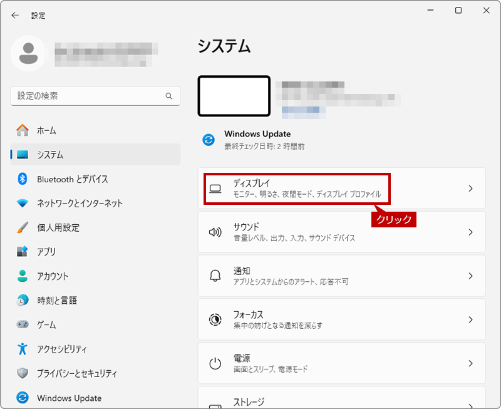Expand the 電源 row chevron
Viewport: 501px width, 409px height.
(471, 363)
